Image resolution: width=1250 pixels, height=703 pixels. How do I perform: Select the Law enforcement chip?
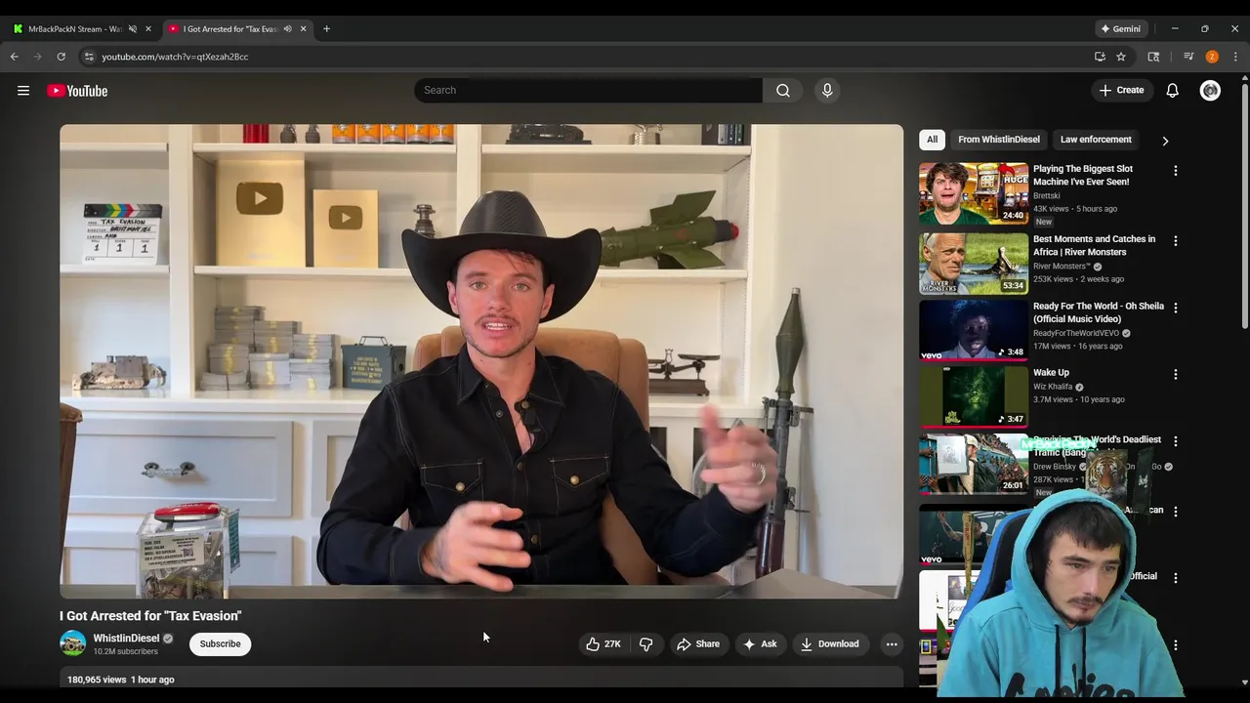point(1096,140)
